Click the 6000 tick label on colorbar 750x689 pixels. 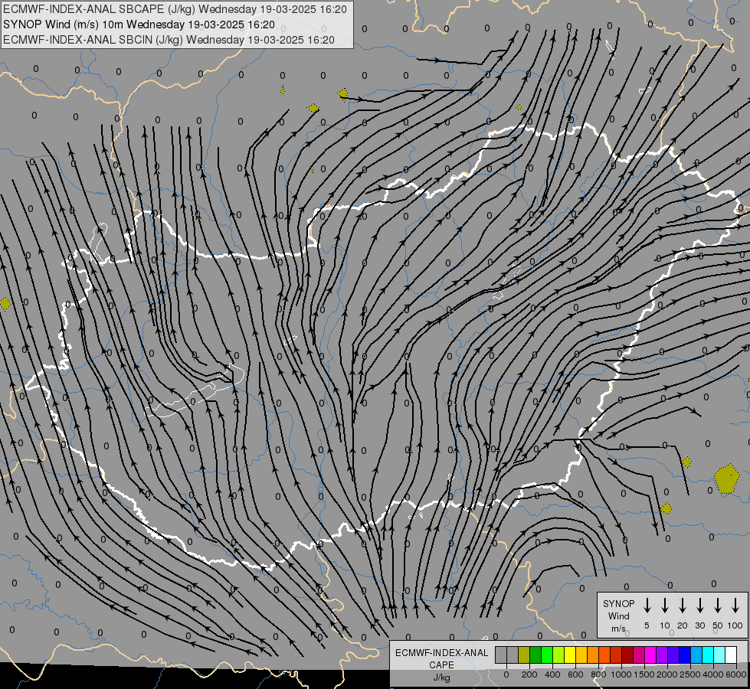coord(736,674)
